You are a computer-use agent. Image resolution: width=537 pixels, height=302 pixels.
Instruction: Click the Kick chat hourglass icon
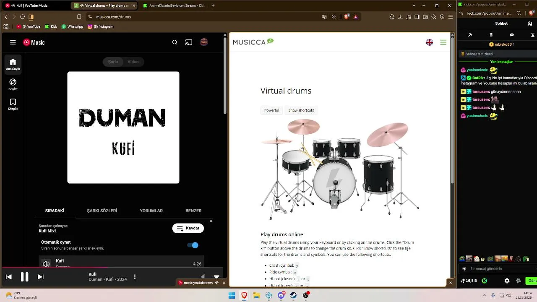(x=533, y=35)
